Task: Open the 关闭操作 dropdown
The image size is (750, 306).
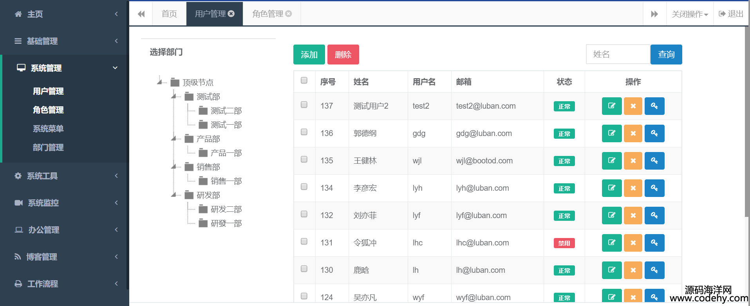Action: [690, 14]
